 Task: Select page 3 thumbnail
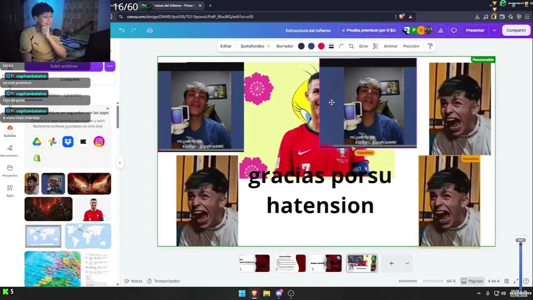coord(326,263)
